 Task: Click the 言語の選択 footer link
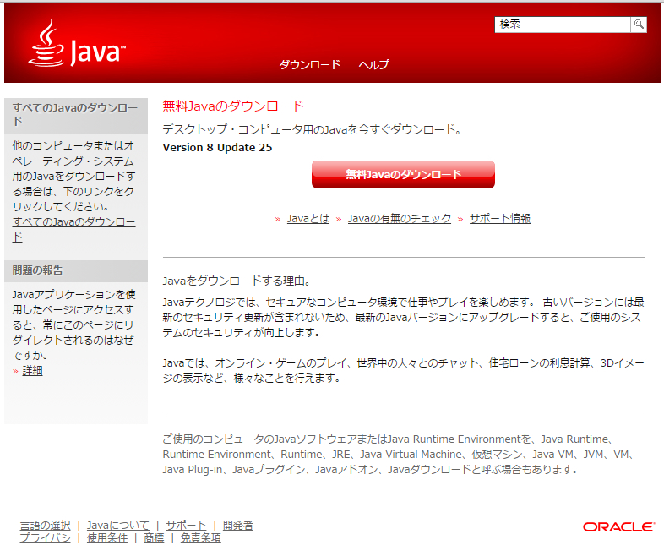45,526
